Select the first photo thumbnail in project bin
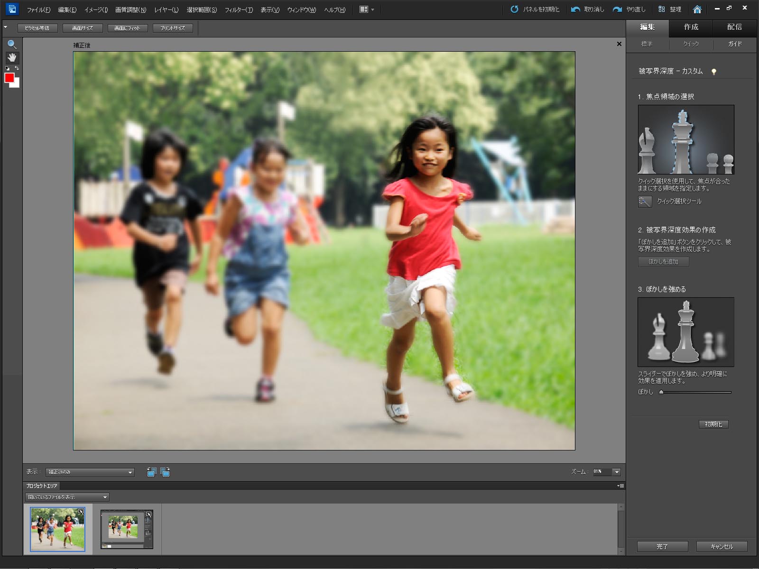 tap(57, 529)
